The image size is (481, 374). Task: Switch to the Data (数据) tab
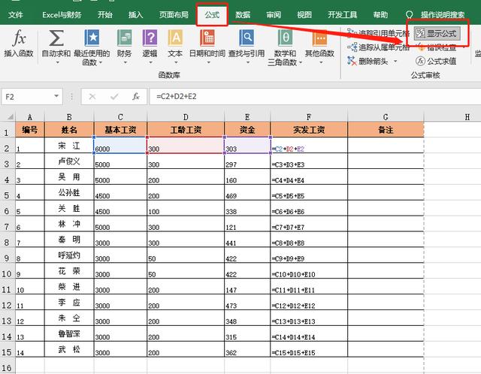[x=243, y=15]
